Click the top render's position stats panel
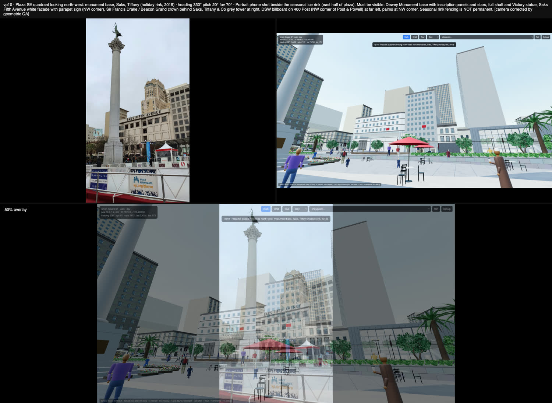This screenshot has height=403, width=552. click(x=300, y=39)
